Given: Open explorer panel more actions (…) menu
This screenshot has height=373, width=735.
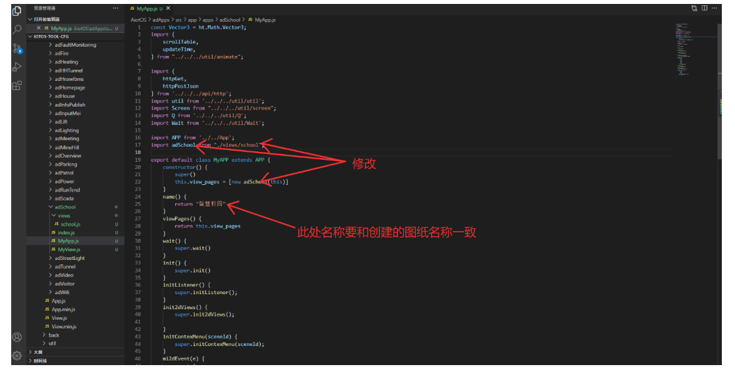Looking at the screenshot, I should click(116, 8).
